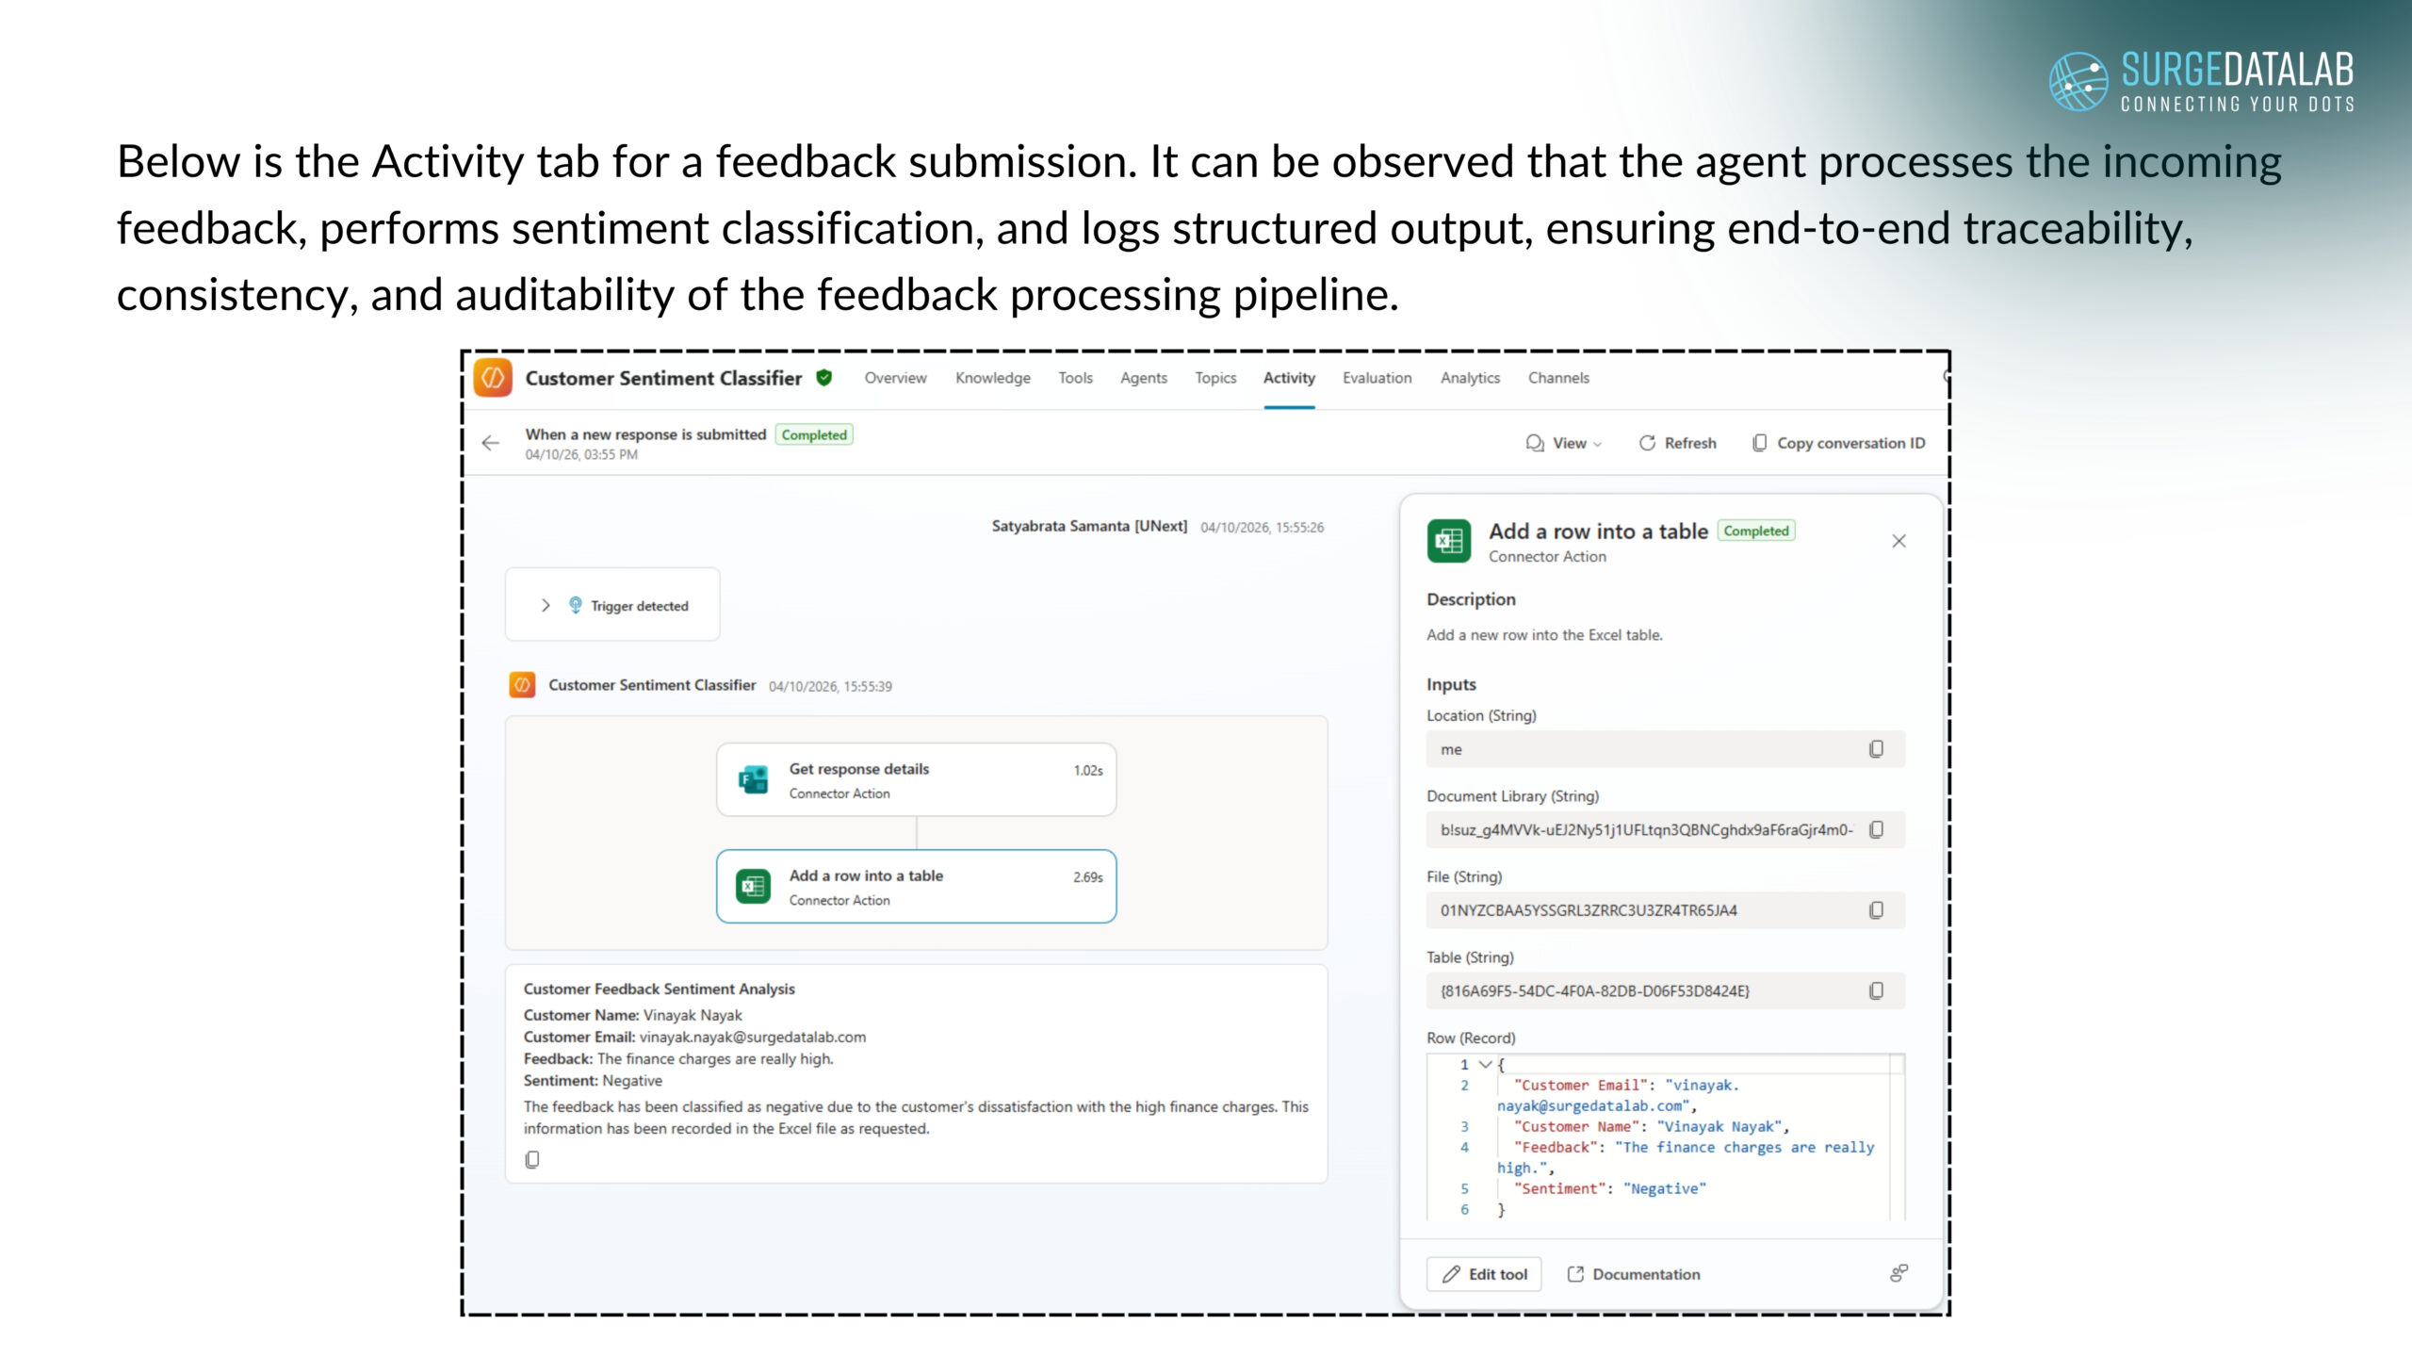This screenshot has width=2412, height=1357.
Task: Click the "Customer Name": "Vinayak Nayak" JSON line
Action: (1652, 1127)
